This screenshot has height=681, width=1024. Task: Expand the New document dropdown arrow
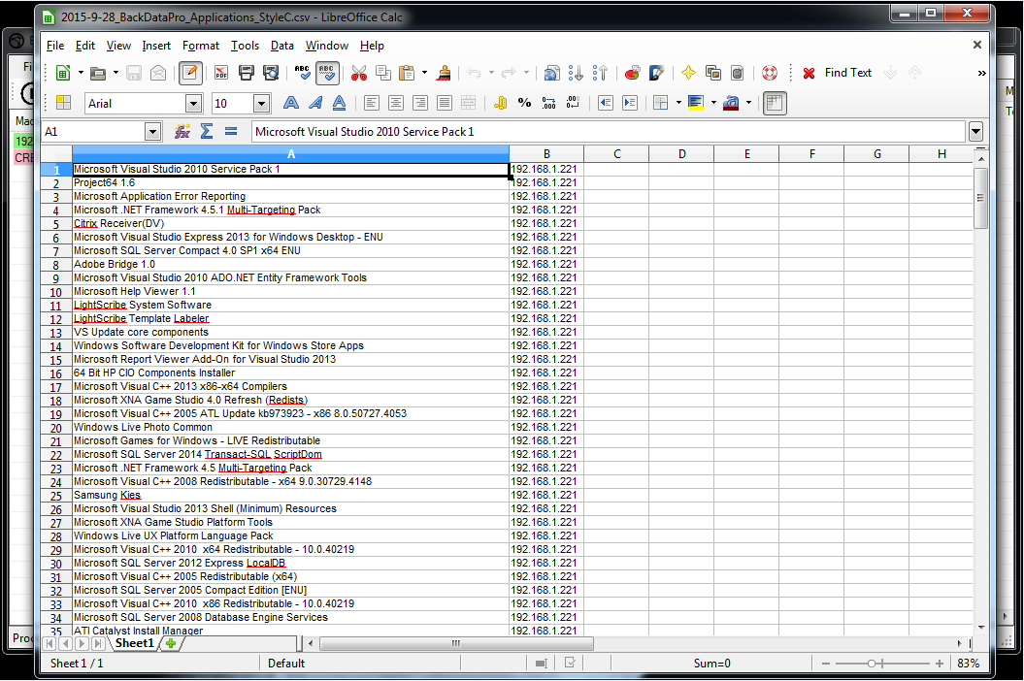(81, 73)
